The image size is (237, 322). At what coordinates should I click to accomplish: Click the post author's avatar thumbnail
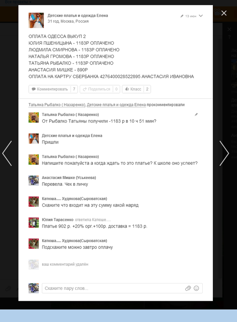[36, 20]
